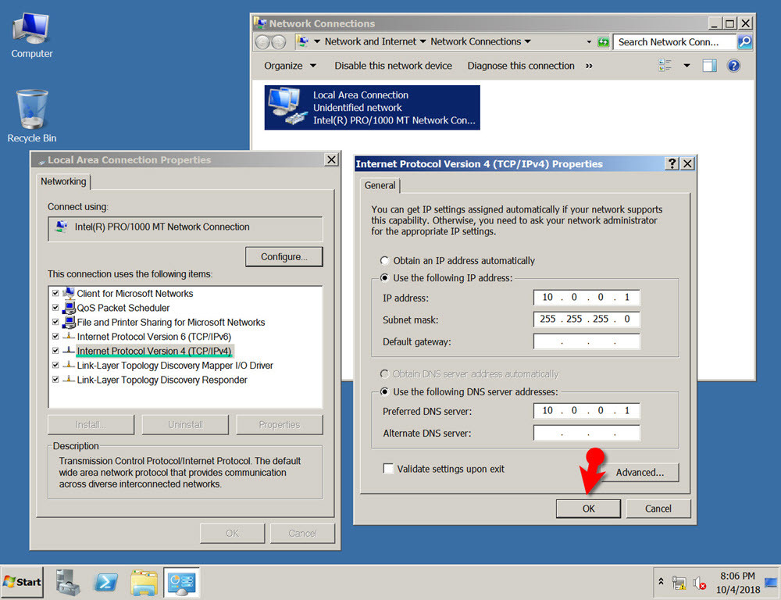This screenshot has width=781, height=600.
Task: Enable Validate settings upon exit
Action: pos(388,469)
